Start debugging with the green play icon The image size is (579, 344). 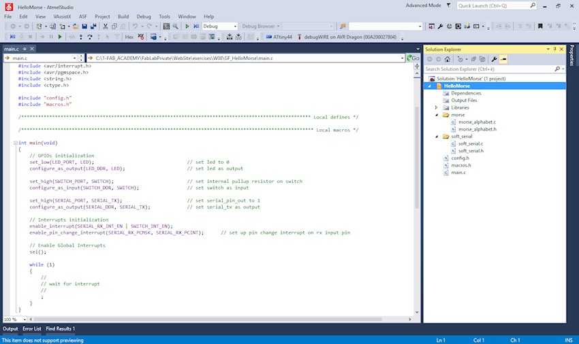pos(60,37)
